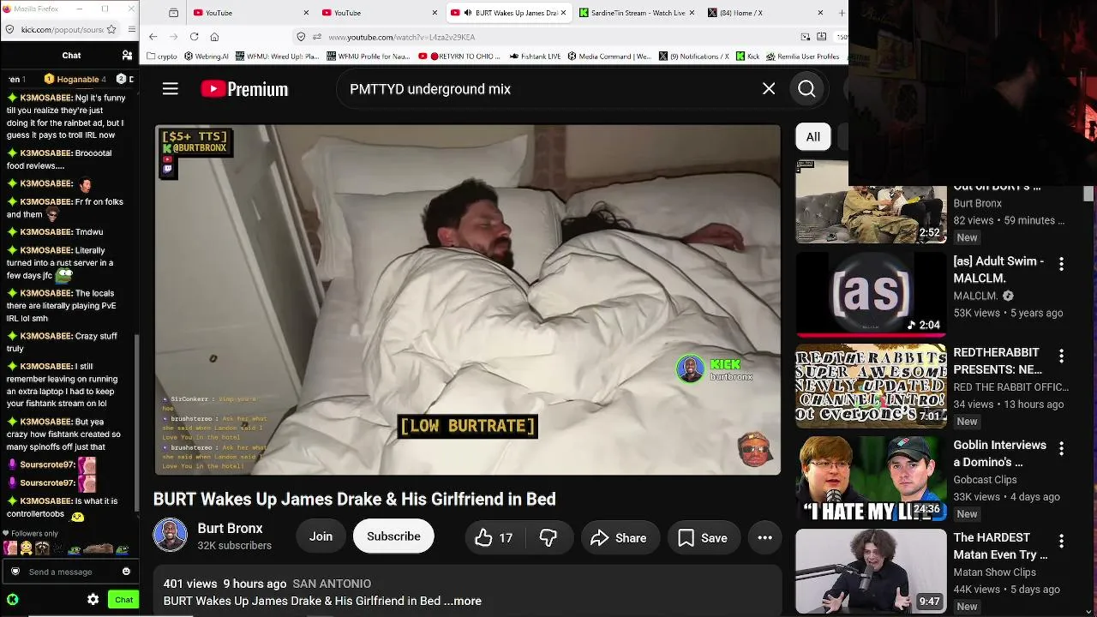Run YouTube search with magnifier button
The width and height of the screenshot is (1097, 617).
[806, 89]
